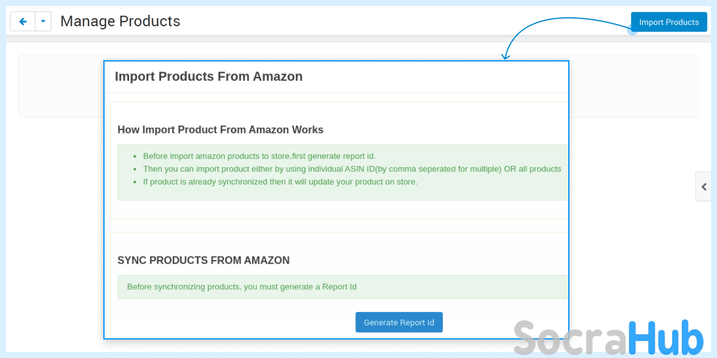The height and width of the screenshot is (358, 717).
Task: Click the first bullet about generating report id
Action: (259, 156)
